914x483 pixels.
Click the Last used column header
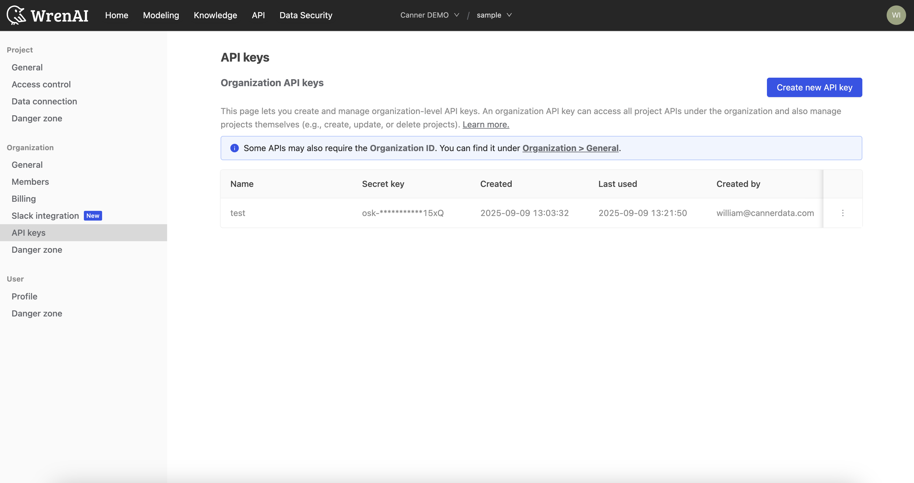618,184
